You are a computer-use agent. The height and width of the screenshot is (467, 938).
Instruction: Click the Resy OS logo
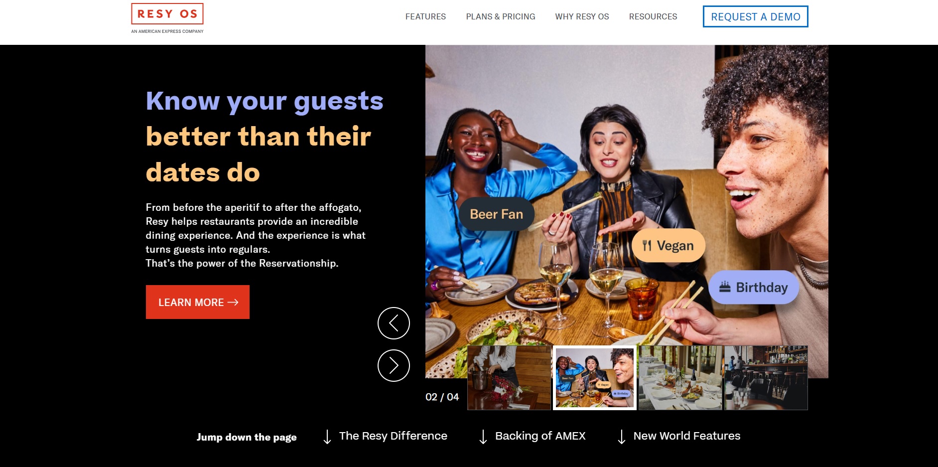pos(167,18)
